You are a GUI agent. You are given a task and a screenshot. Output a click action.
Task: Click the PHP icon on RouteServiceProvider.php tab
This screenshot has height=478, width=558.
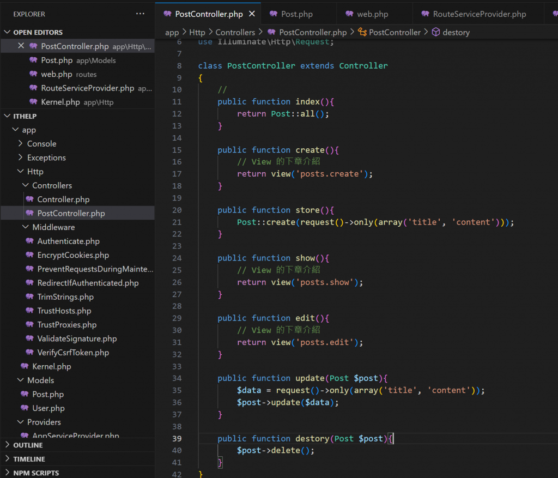425,14
